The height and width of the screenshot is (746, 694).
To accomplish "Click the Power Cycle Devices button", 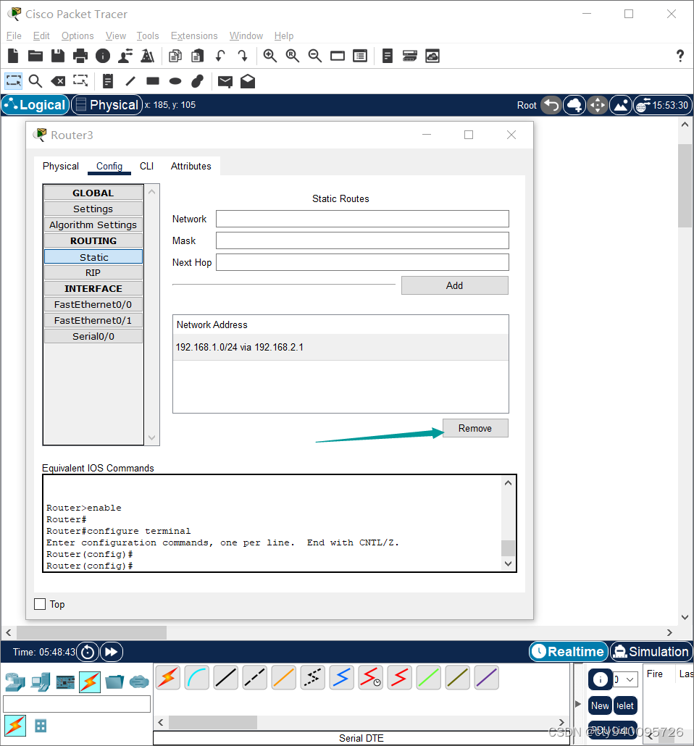I will (88, 652).
